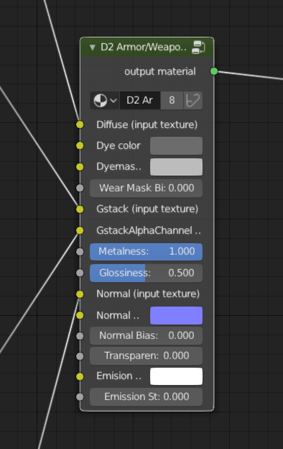Open the Dyemask light gray swatch
Image resolution: width=283 pixels, height=449 pixels.
pyautogui.click(x=177, y=167)
